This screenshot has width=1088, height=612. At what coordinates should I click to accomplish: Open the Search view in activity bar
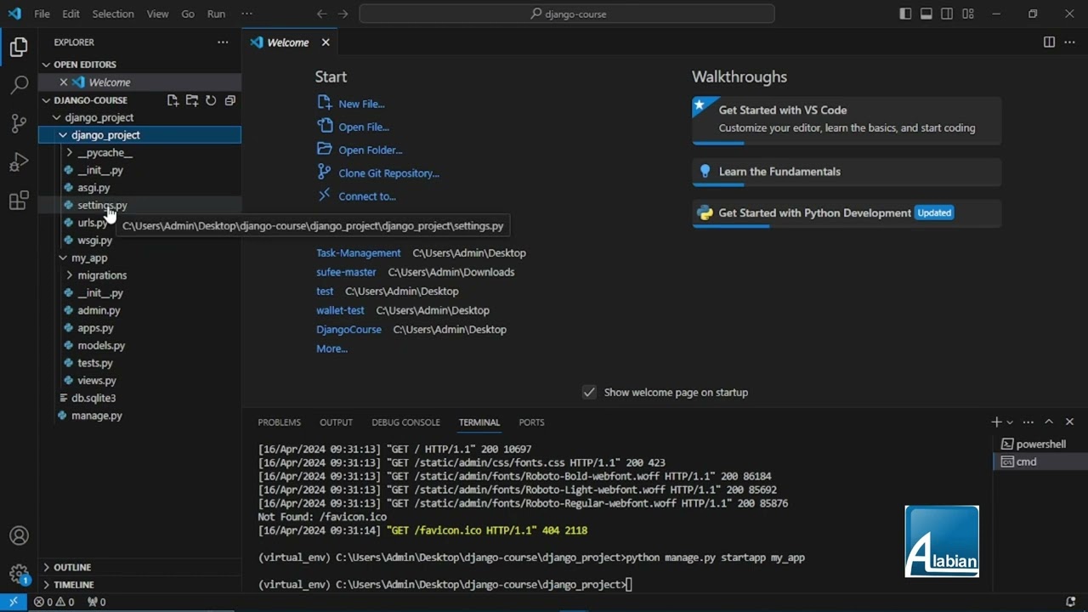tap(19, 85)
